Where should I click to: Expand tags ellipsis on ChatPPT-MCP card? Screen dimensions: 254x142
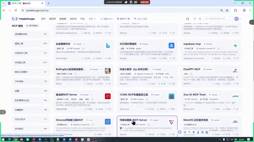tap(191, 74)
